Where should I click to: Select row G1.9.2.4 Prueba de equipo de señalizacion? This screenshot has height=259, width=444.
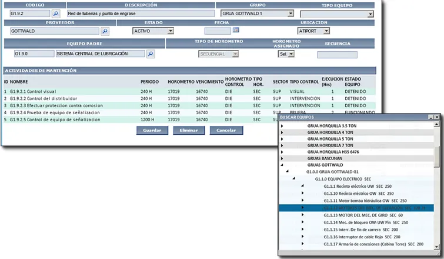[x=189, y=112]
